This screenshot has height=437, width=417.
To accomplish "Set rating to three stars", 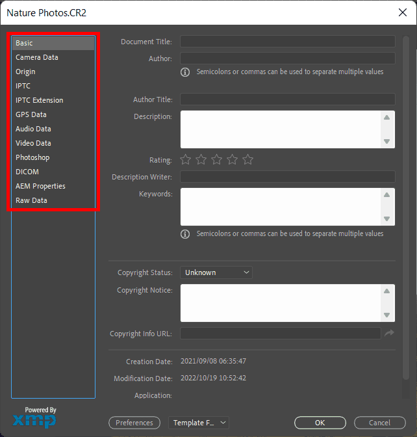I will click(216, 159).
